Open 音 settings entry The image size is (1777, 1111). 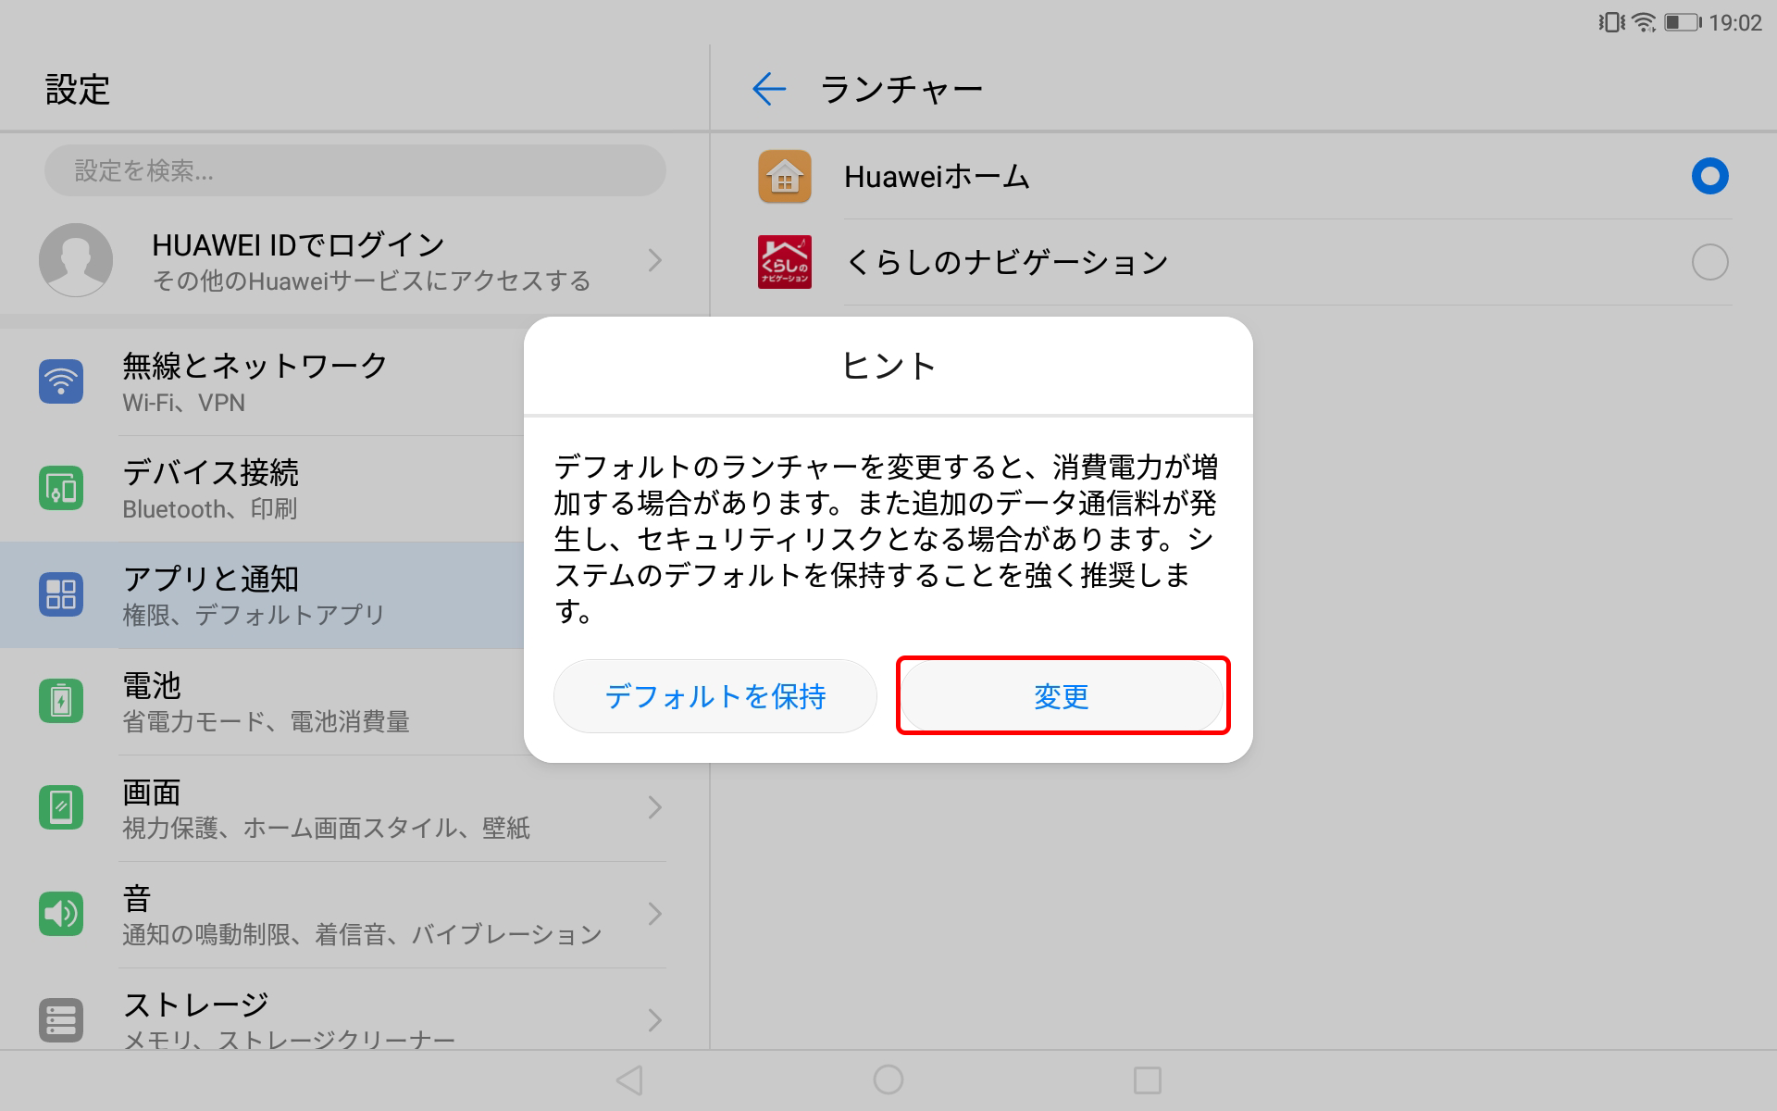[354, 914]
